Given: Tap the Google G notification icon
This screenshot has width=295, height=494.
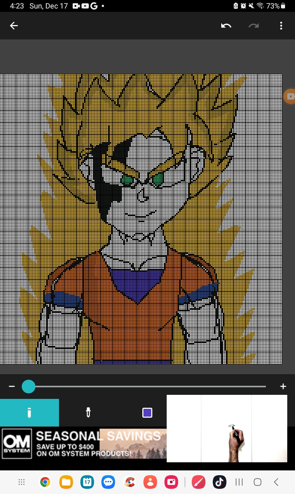Looking at the screenshot, I should click(x=94, y=6).
